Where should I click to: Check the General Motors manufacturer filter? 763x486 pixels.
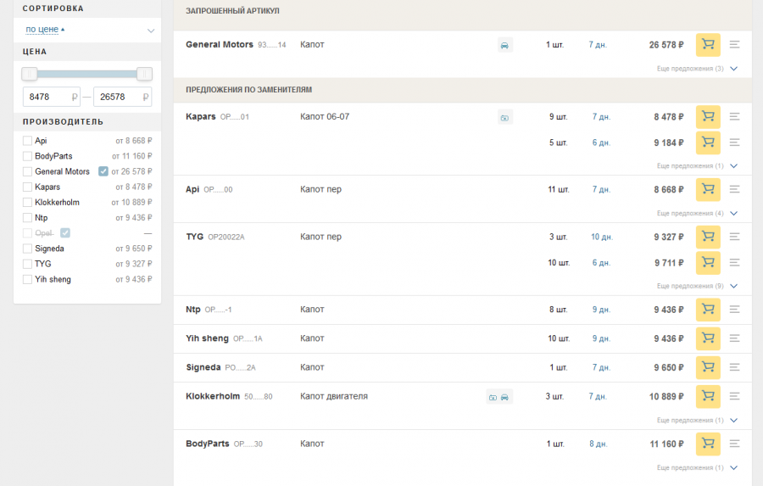pos(27,171)
